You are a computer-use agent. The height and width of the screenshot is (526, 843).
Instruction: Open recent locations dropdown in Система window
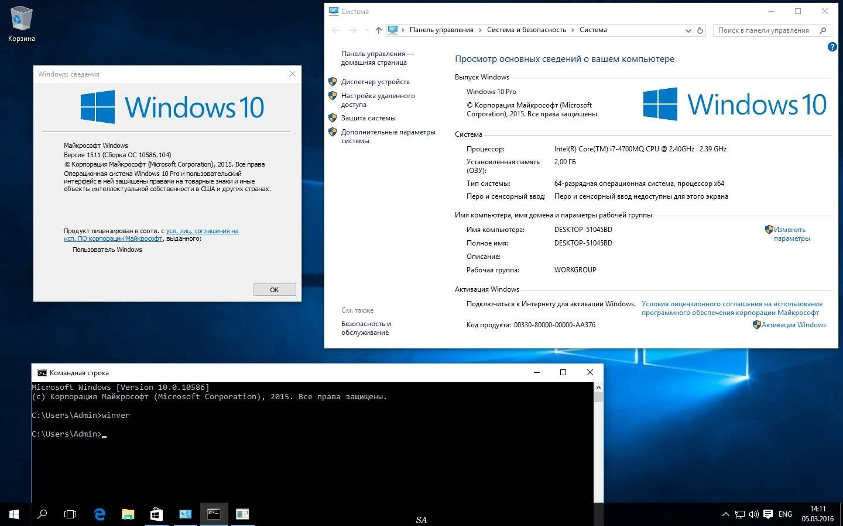(366, 30)
